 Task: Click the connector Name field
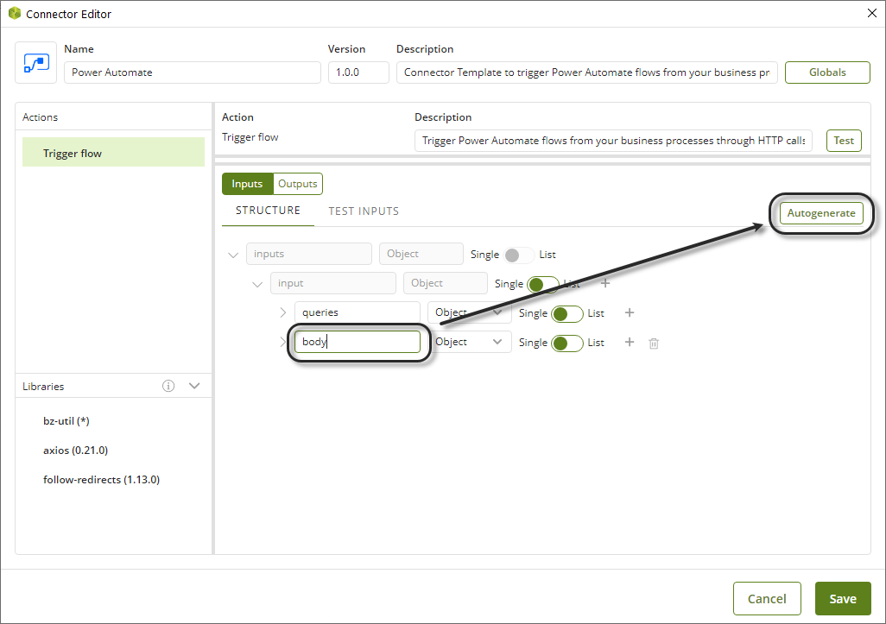(x=192, y=72)
